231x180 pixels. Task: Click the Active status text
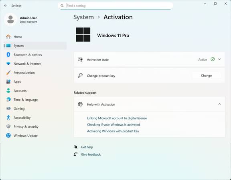pos(203,60)
